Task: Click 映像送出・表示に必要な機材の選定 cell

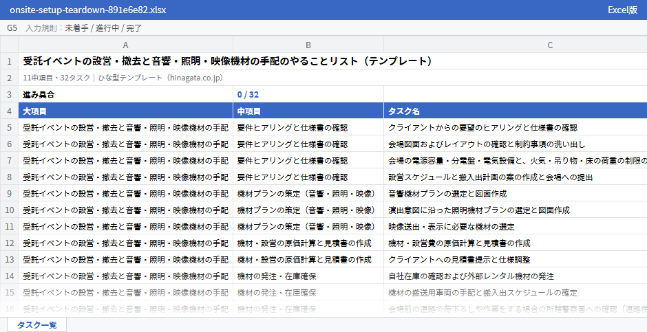Action: click(516, 227)
